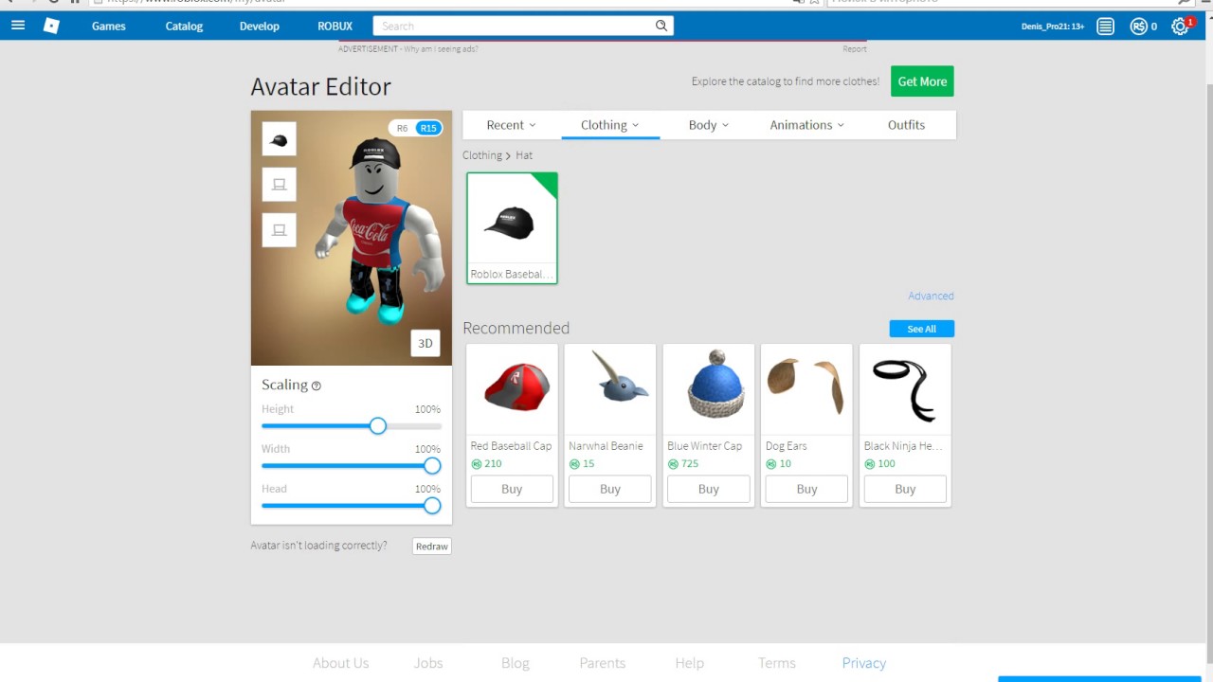Screen dimensions: 1213x682
Task: Click the third empty accessory slot
Action: [x=280, y=230]
